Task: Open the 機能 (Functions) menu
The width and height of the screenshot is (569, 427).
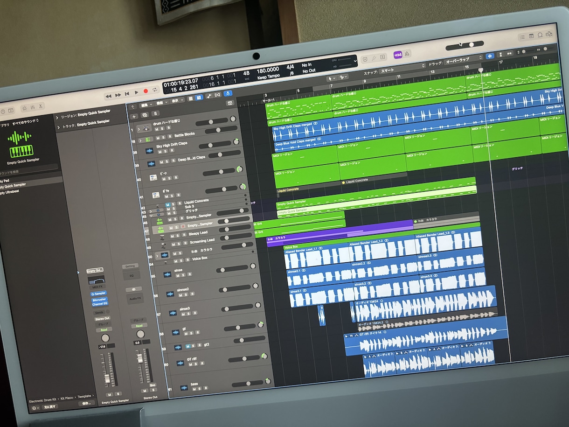Action: click(161, 102)
